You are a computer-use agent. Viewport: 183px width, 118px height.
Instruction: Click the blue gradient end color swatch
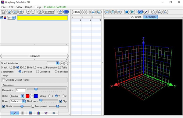coord(36,96)
